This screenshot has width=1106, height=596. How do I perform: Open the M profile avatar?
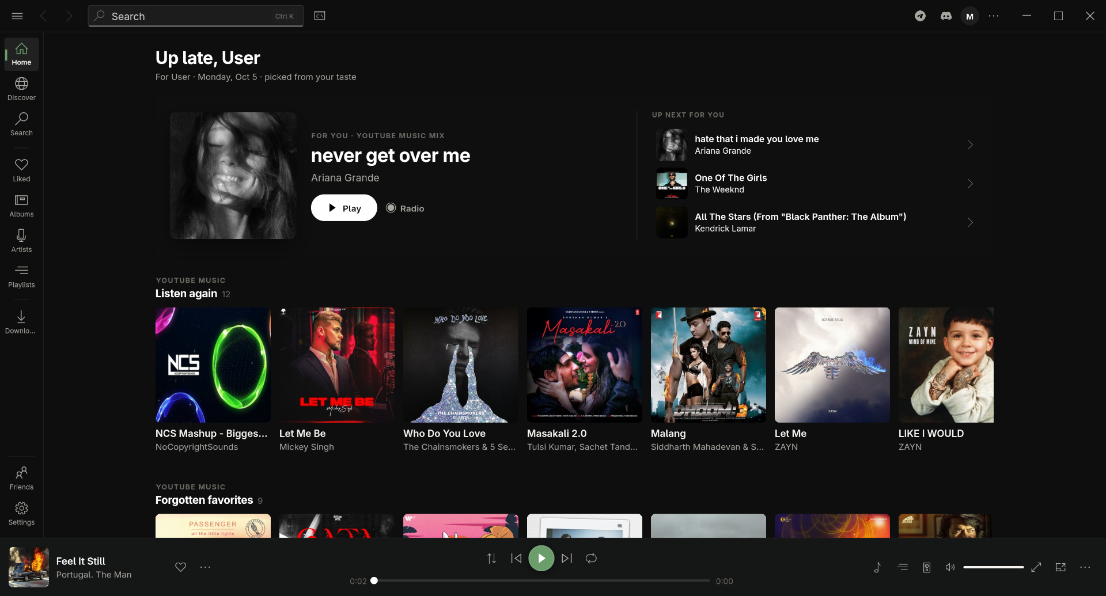pos(970,16)
